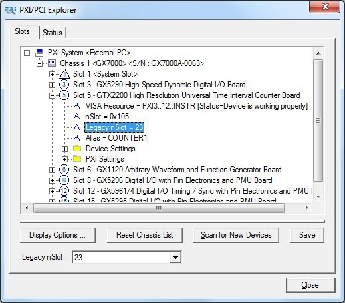Expand the Slot 8 GX5296 node
Image resolution: width=345 pixels, height=303 pixels.
(52, 180)
